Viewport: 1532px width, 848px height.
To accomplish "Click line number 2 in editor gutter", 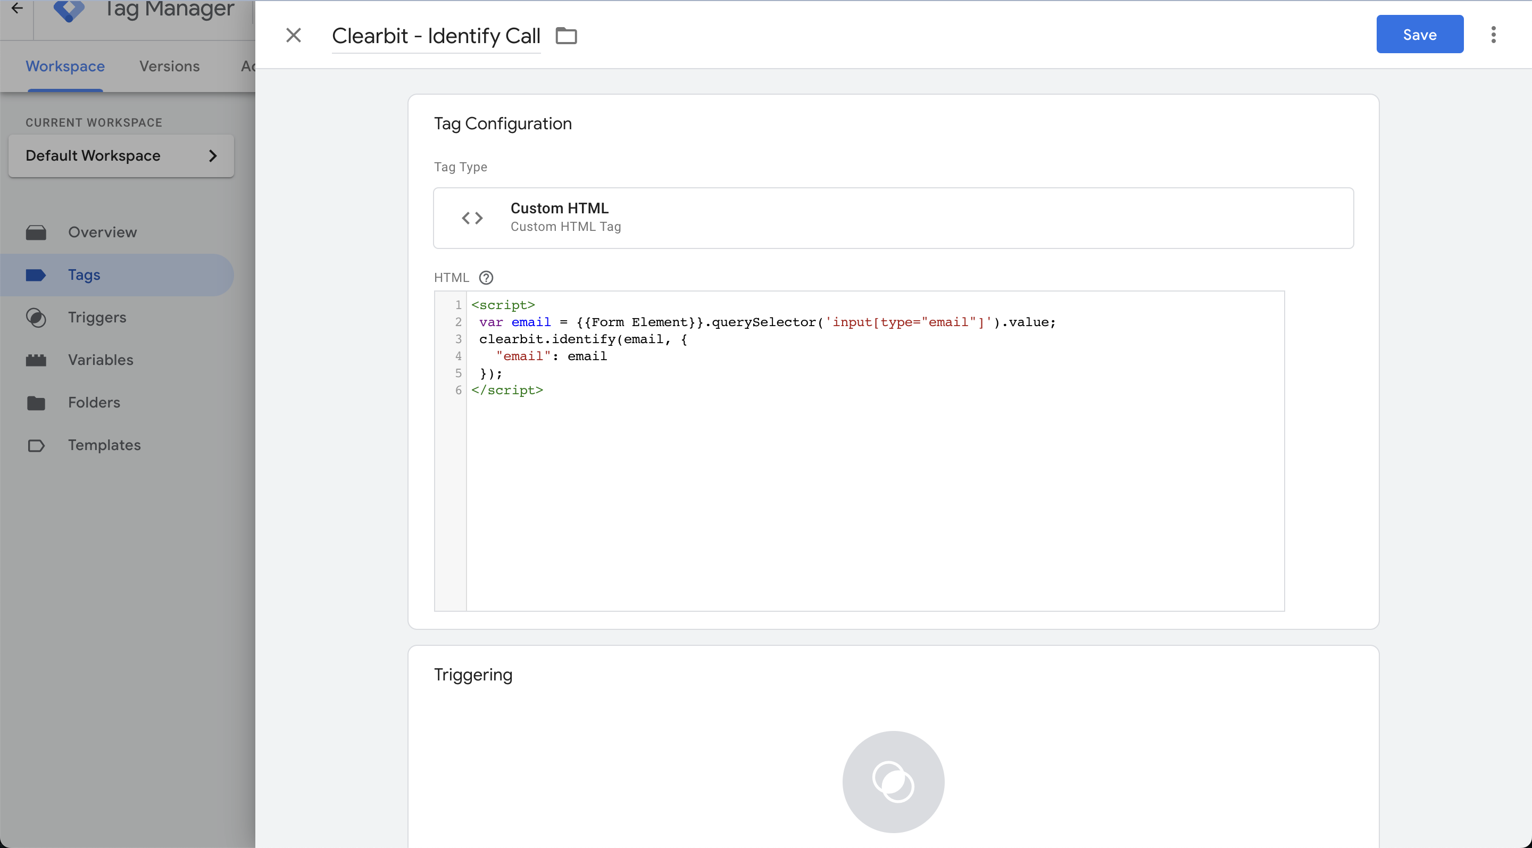I will coord(458,322).
